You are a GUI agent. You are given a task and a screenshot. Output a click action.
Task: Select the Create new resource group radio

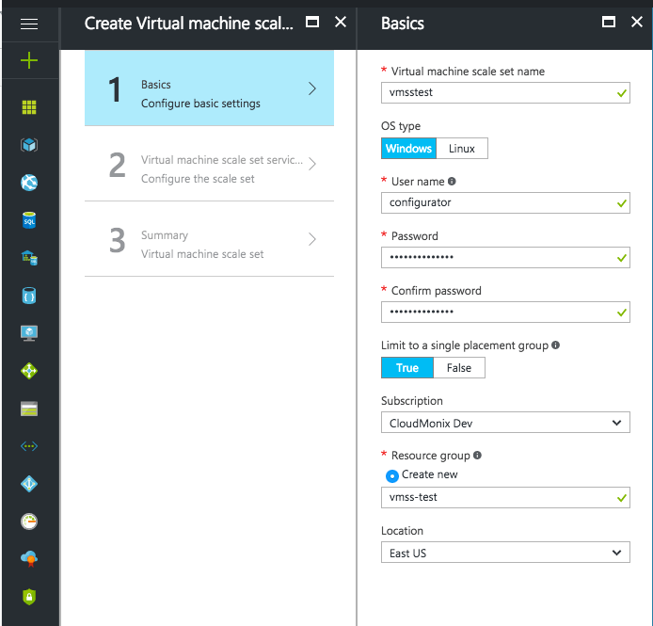click(x=391, y=475)
